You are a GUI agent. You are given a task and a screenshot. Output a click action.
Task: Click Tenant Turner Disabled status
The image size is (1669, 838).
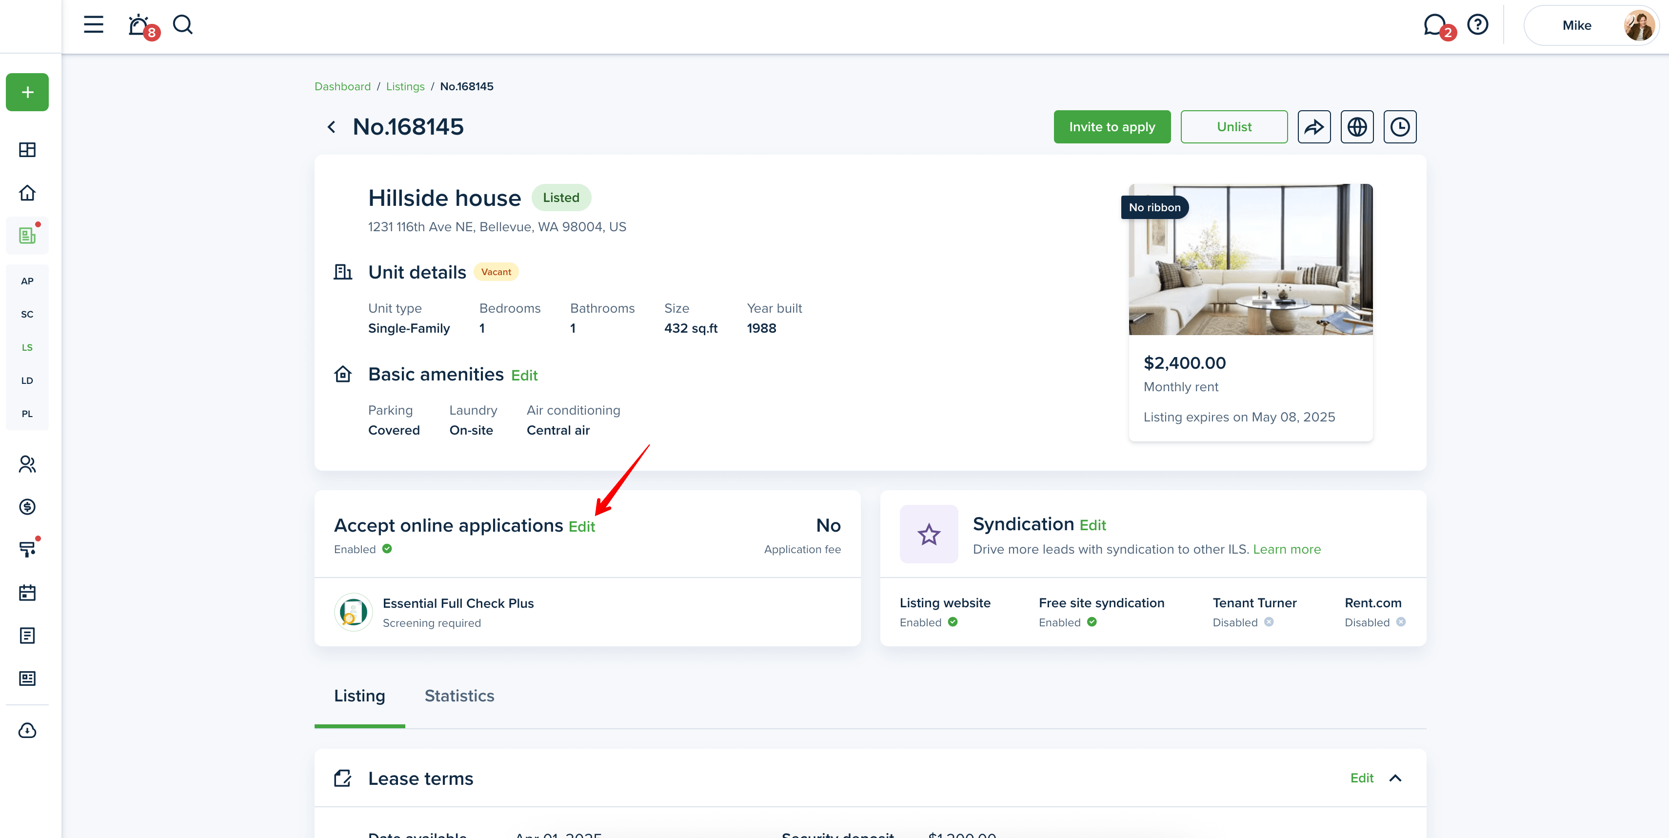click(x=1243, y=622)
